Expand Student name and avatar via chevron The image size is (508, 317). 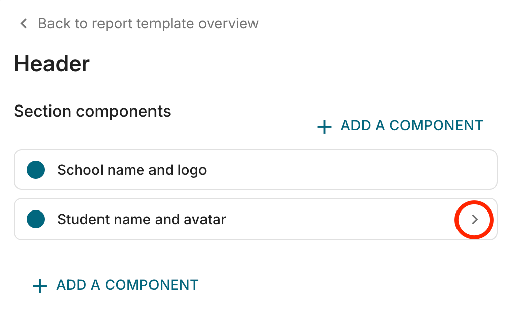(x=475, y=219)
